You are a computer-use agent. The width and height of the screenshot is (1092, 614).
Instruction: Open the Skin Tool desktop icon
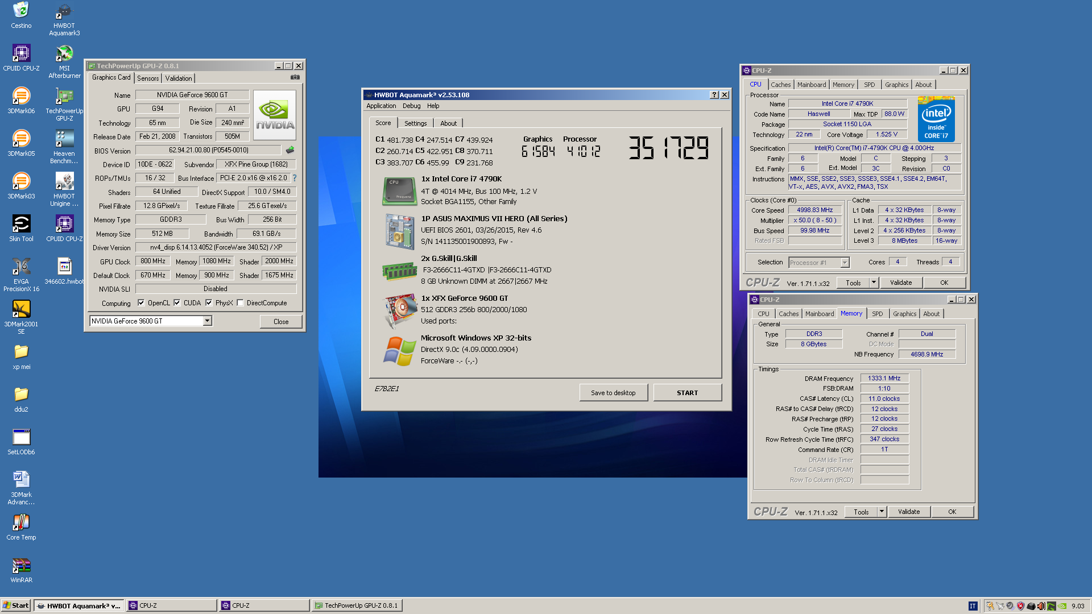click(x=21, y=228)
